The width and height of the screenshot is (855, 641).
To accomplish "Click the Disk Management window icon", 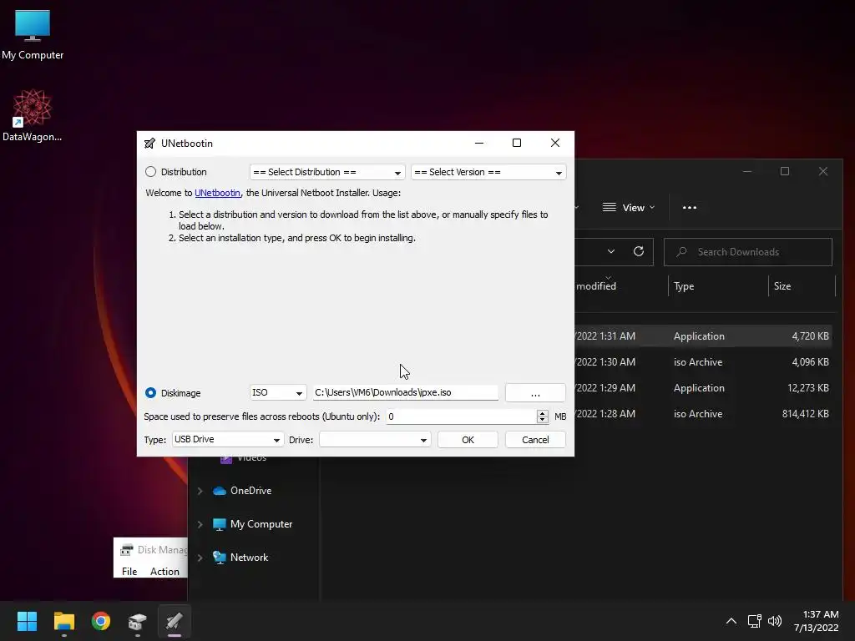I will coord(127,549).
